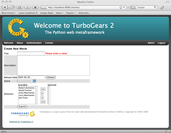This screenshot has width=171, height=133.
Task: Click the TurboGears 2 gear logo
Action: click(18, 28)
